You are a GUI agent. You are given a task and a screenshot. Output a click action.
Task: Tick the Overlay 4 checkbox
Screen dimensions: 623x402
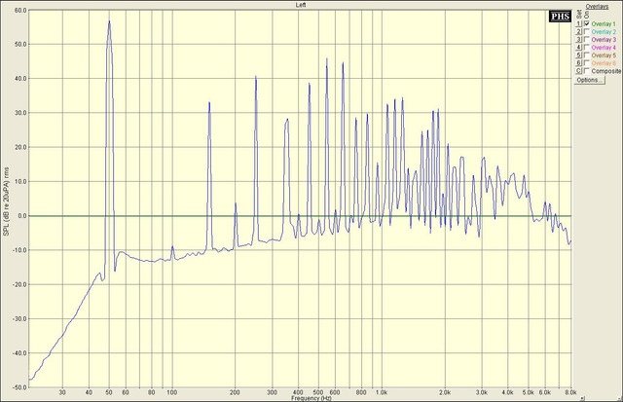[x=586, y=48]
